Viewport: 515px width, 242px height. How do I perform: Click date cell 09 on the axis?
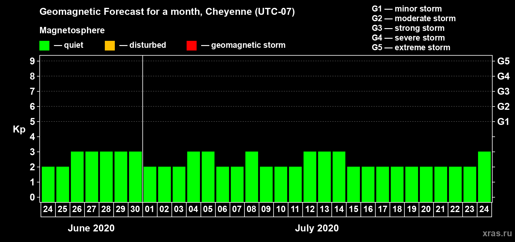pos(266,209)
